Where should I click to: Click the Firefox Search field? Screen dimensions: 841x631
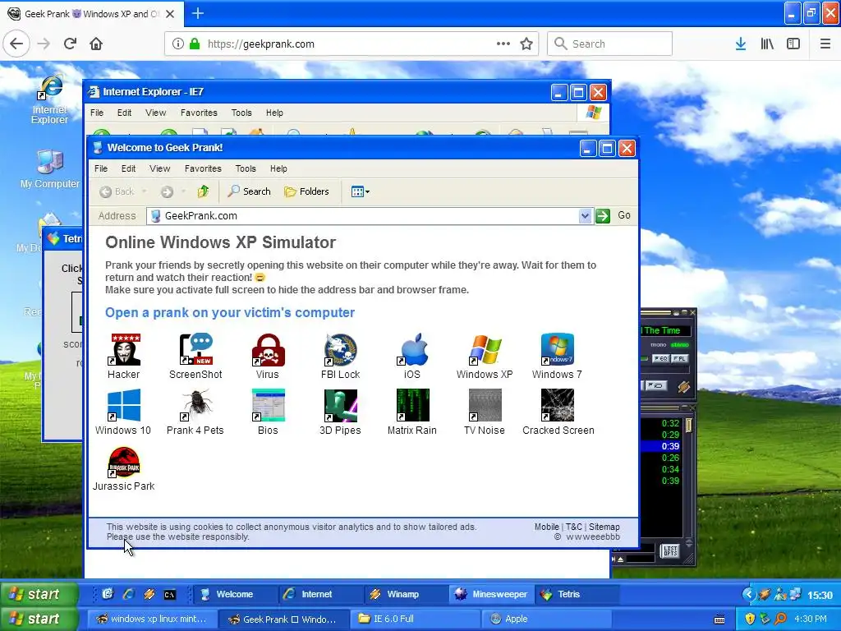pyautogui.click(x=610, y=44)
